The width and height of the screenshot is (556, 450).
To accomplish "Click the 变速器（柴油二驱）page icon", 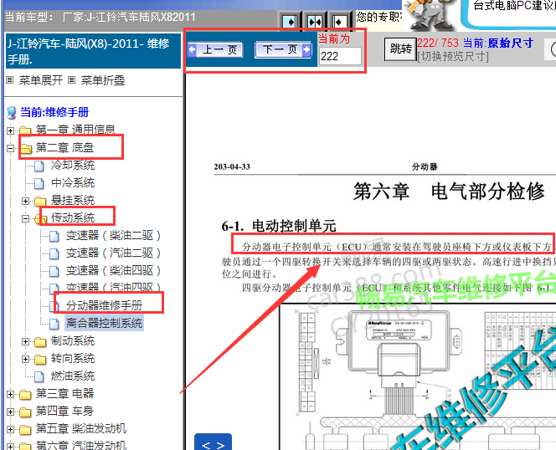I will [x=54, y=236].
